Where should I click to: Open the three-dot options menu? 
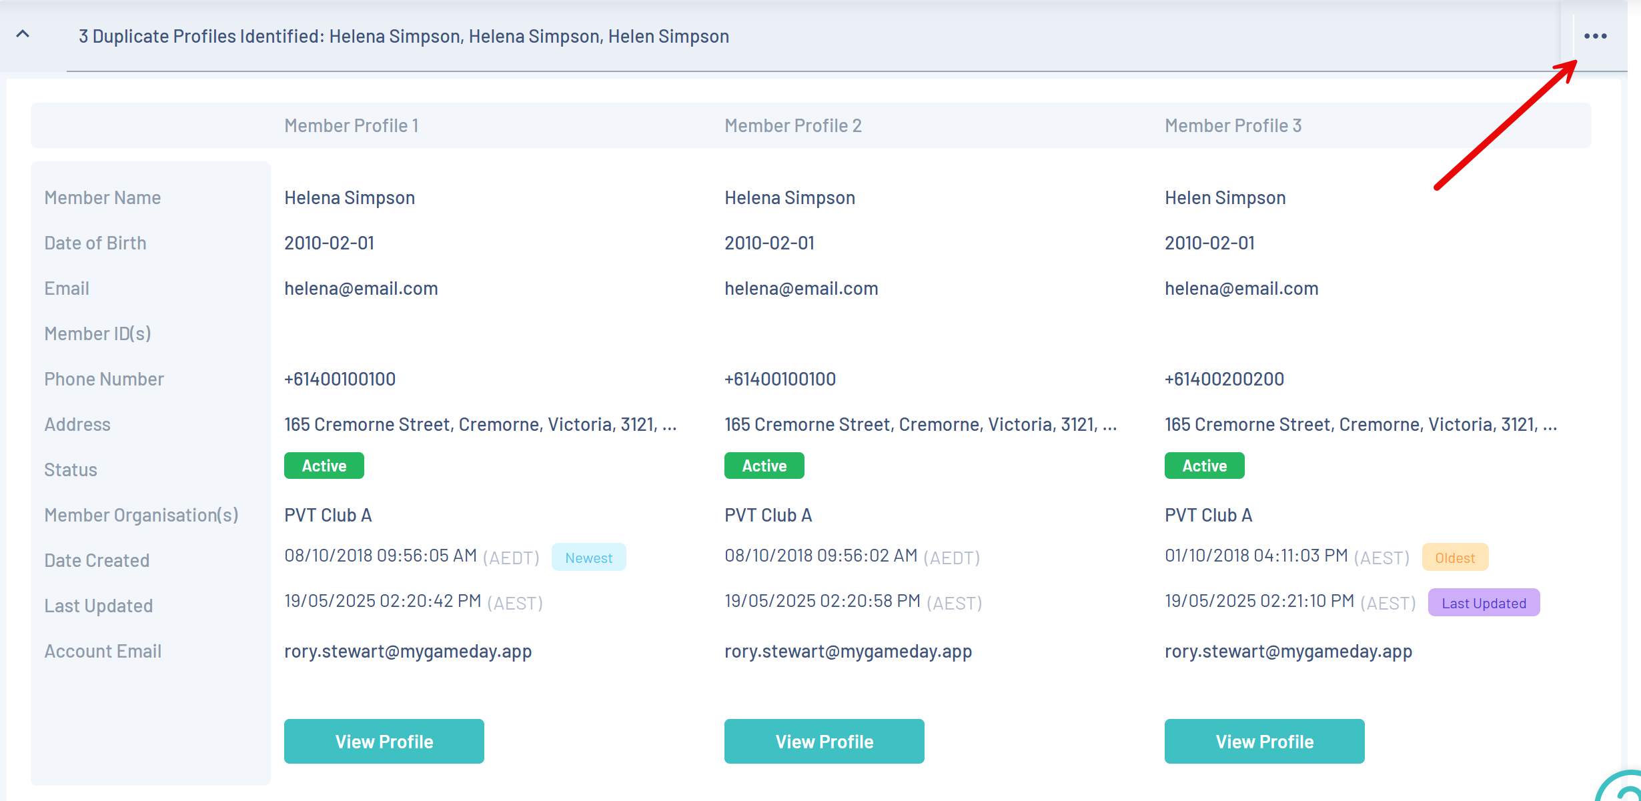(1595, 36)
